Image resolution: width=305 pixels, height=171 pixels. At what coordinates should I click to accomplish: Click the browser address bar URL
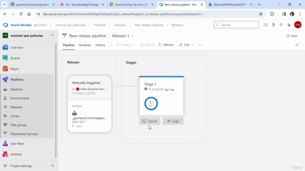pyautogui.click(x=123, y=14)
